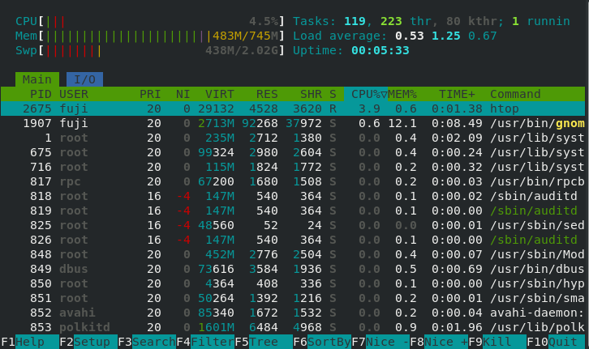Open F1 Help
This screenshot has height=349, width=589.
pos(30,342)
